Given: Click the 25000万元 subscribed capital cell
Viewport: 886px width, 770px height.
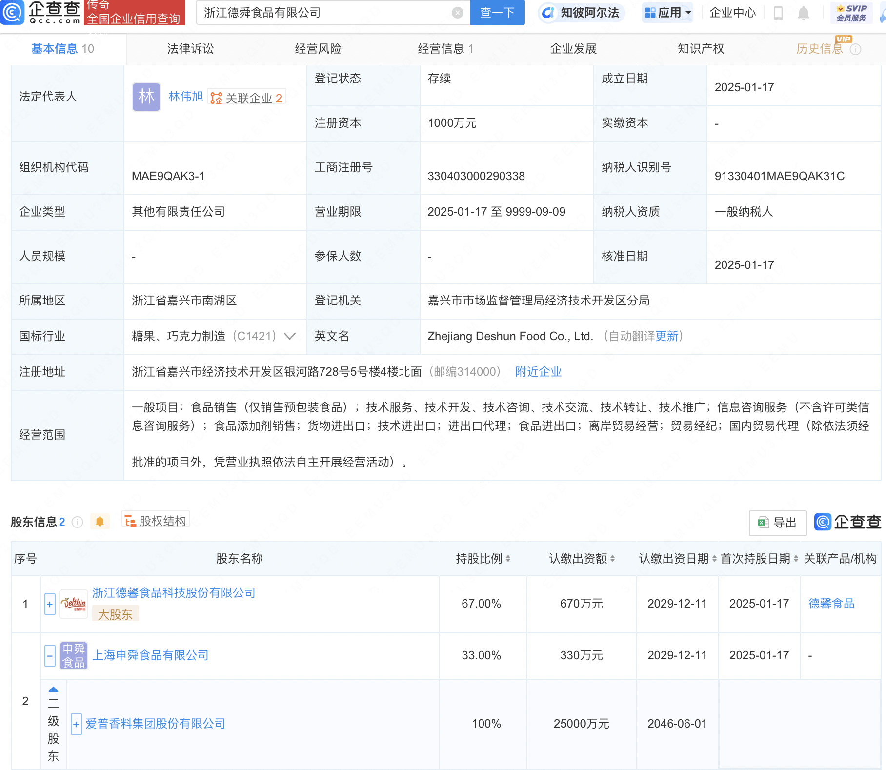Looking at the screenshot, I should coord(582,724).
